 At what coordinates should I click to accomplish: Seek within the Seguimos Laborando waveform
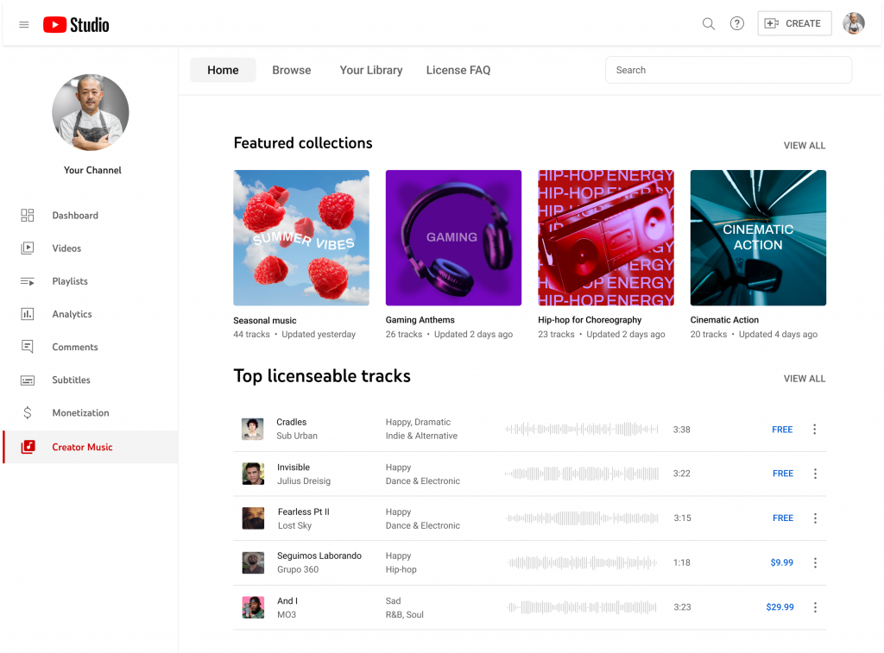583,562
